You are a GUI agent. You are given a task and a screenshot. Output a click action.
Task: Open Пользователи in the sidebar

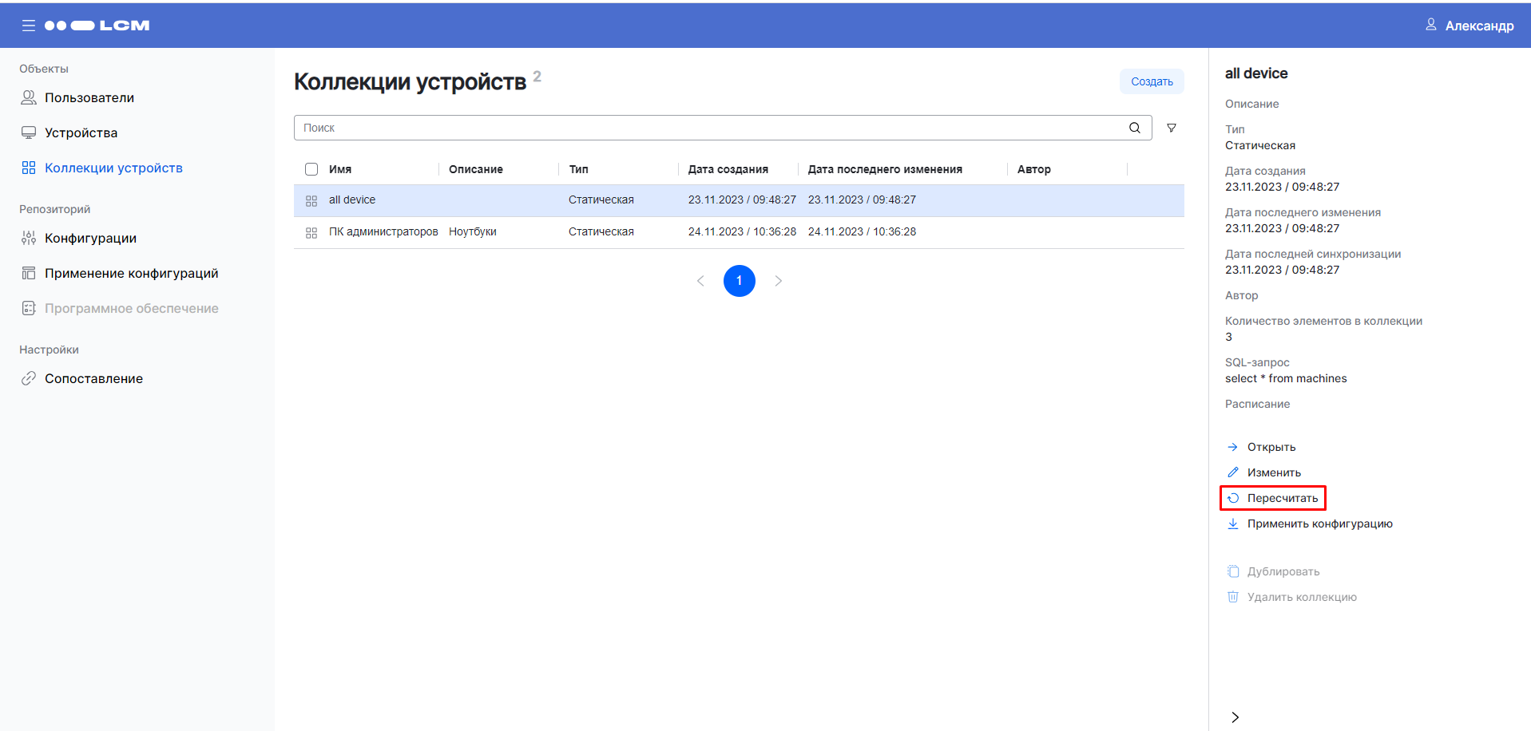pos(89,97)
